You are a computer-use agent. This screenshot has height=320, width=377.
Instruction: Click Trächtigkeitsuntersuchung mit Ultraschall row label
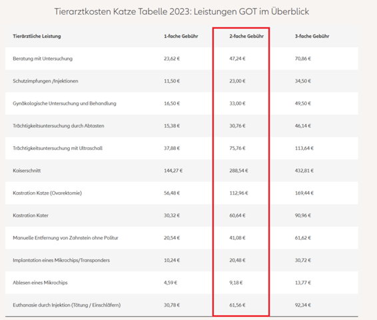pyautogui.click(x=58, y=148)
